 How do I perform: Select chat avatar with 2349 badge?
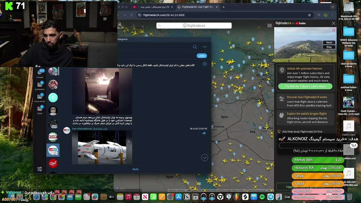pyautogui.click(x=53, y=123)
